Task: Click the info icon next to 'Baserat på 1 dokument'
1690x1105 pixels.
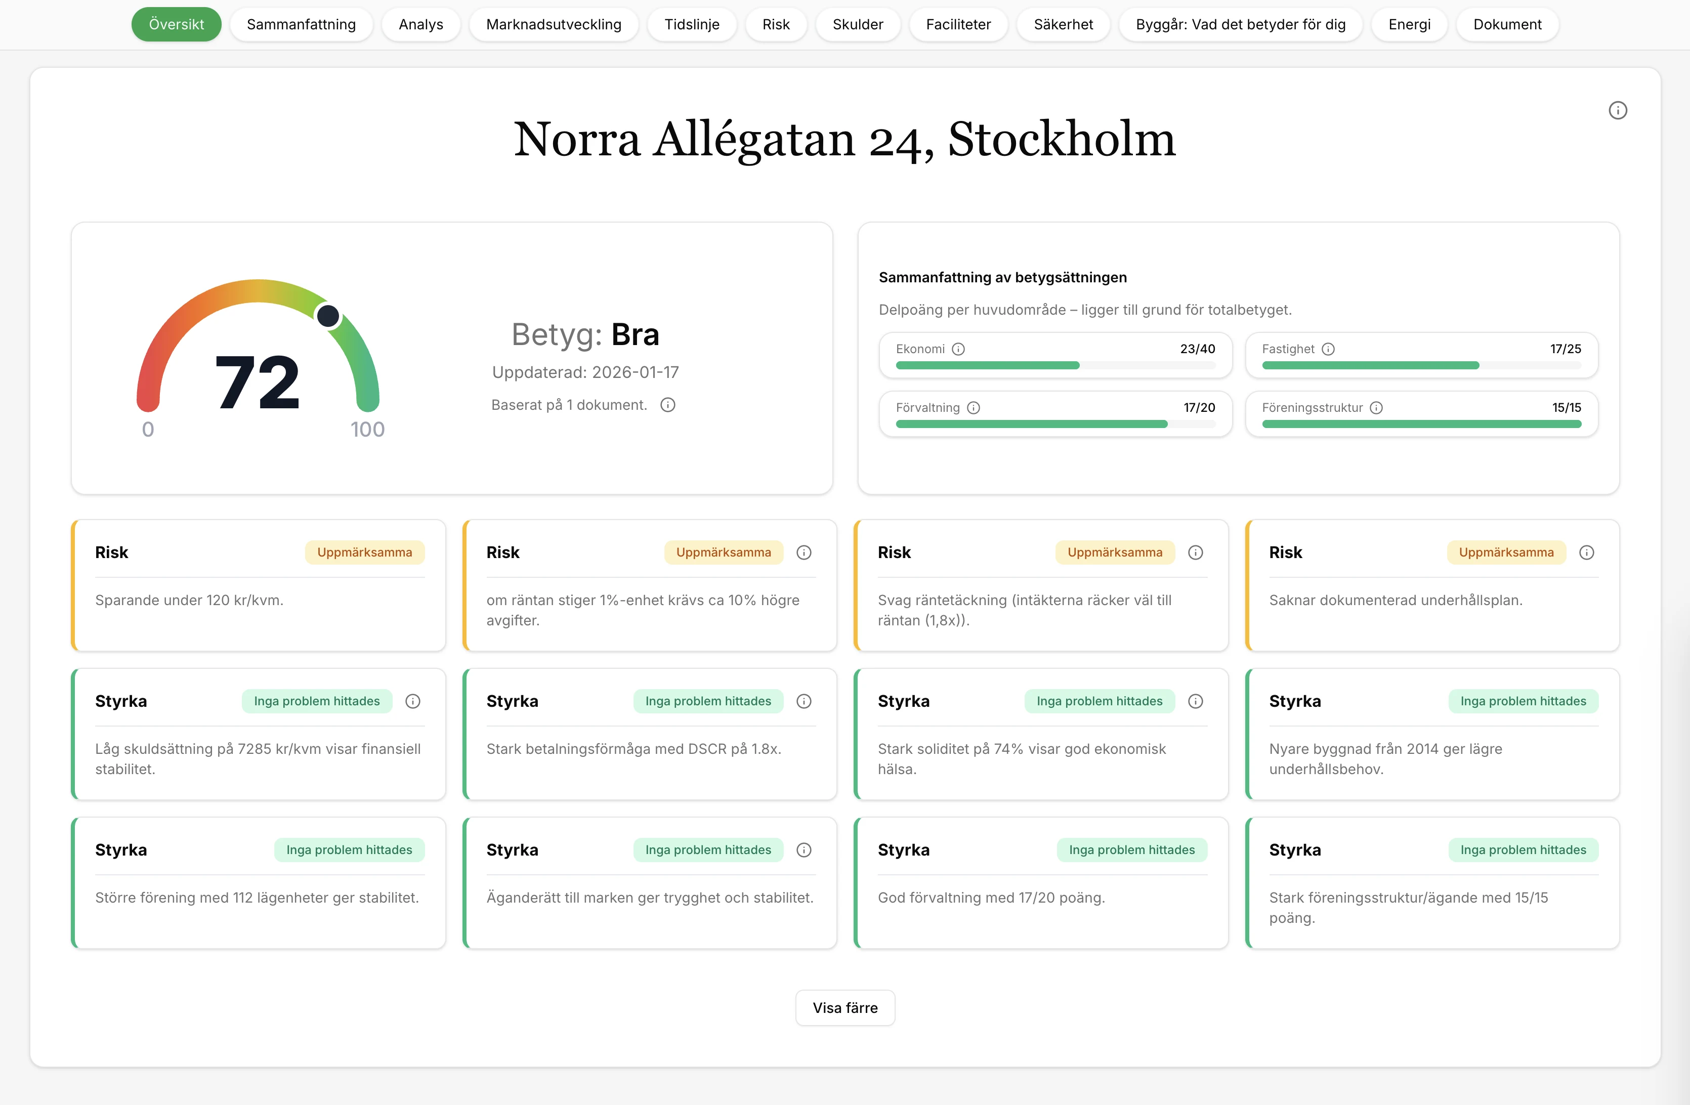Action: tap(667, 405)
